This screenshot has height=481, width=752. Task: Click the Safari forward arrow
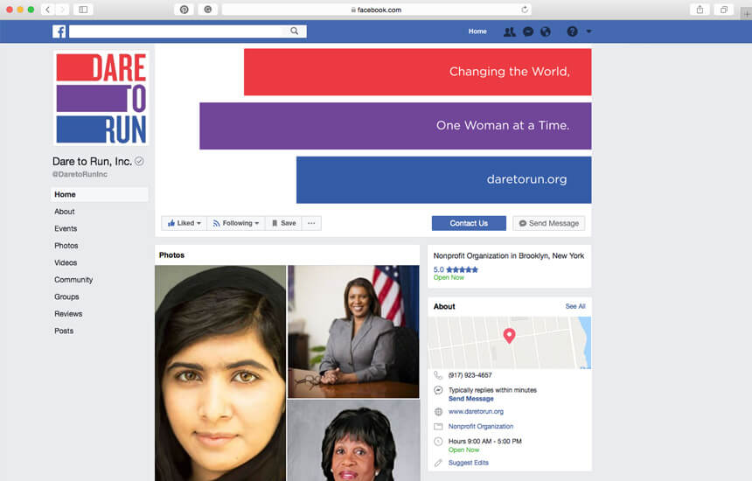pos(62,10)
